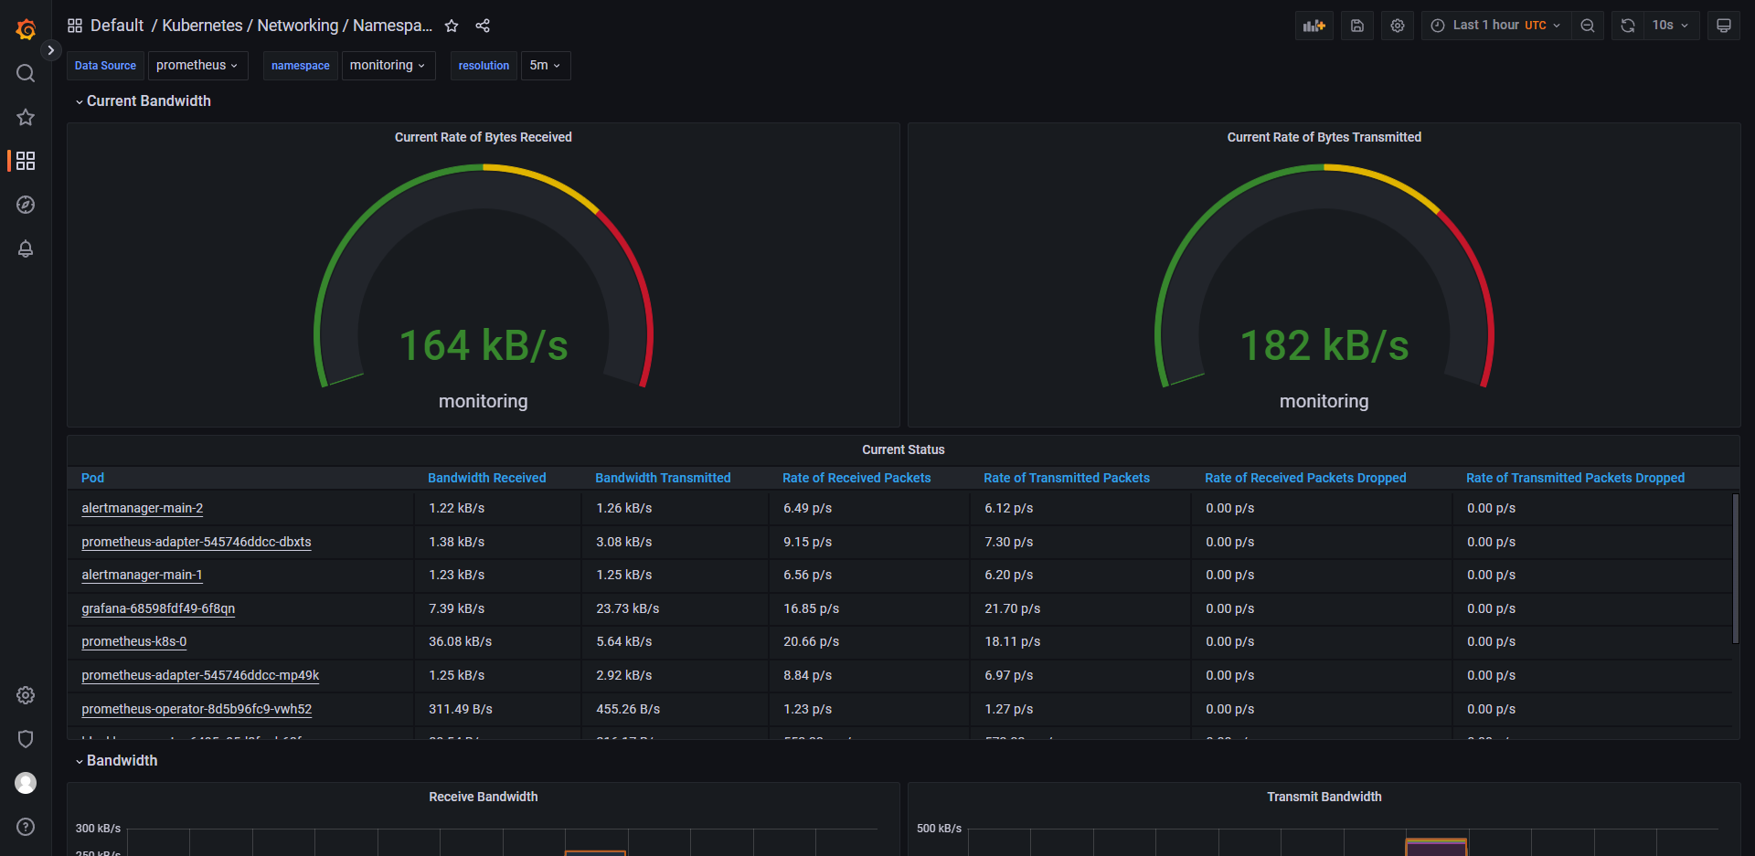This screenshot has width=1755, height=856.
Task: Click the Grafana logo home icon
Action: (26, 29)
